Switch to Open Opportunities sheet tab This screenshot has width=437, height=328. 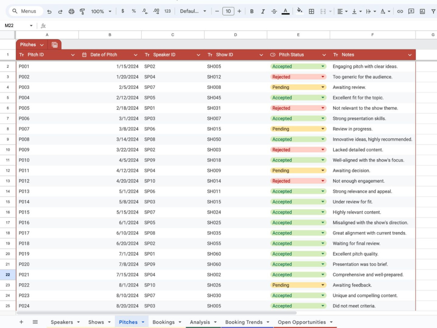click(x=302, y=322)
